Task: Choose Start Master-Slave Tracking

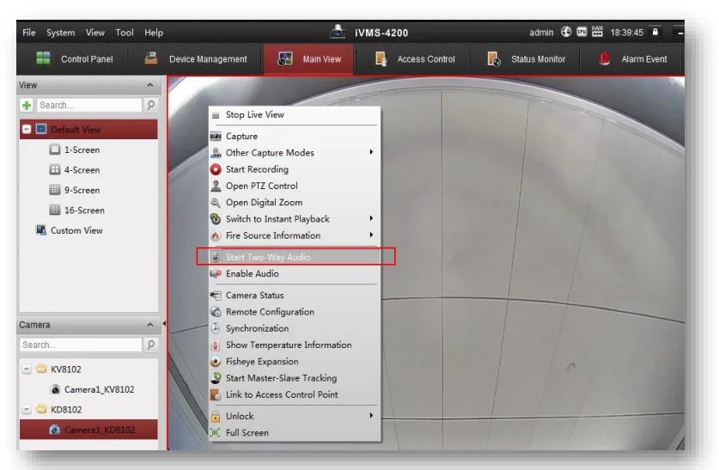Action: tap(295, 378)
